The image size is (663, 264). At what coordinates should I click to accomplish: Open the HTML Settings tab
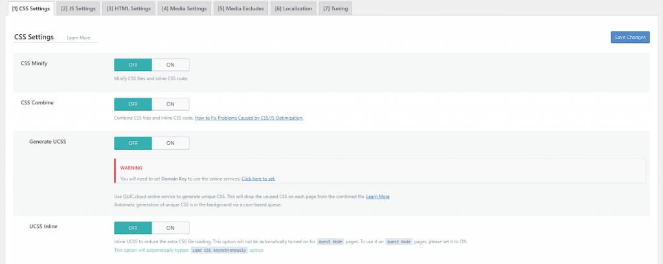tap(128, 8)
